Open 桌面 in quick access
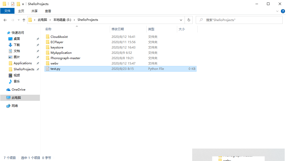The width and height of the screenshot is (286, 161). 17,39
